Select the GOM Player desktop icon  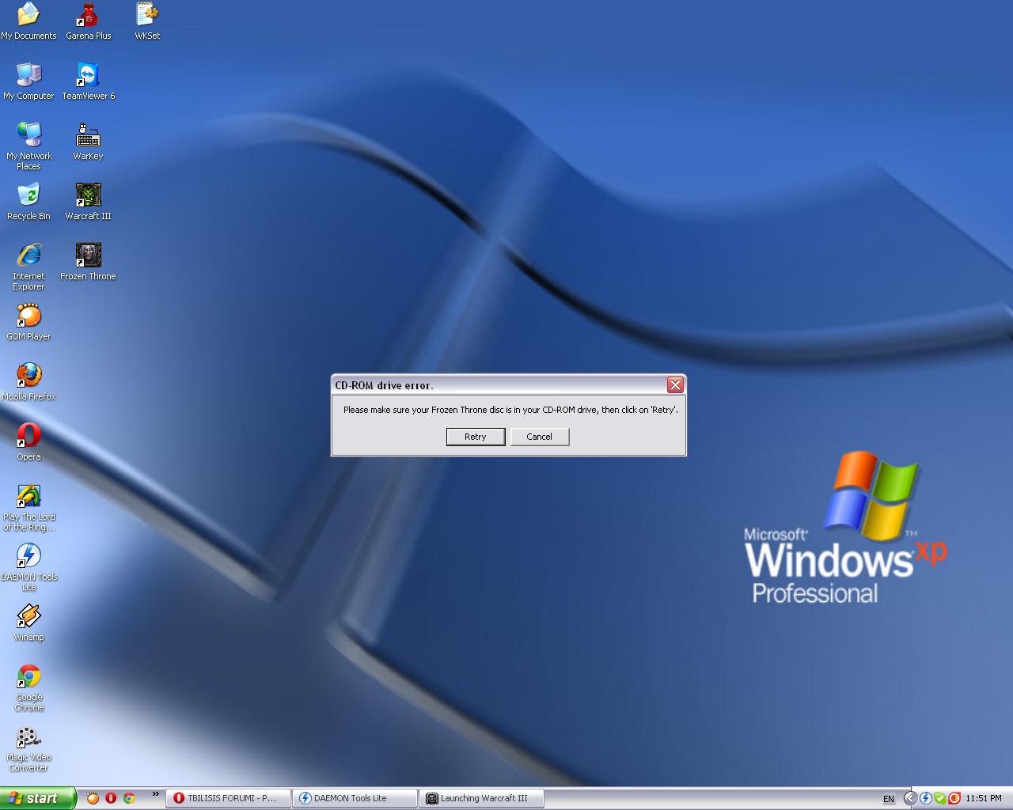pyautogui.click(x=28, y=316)
